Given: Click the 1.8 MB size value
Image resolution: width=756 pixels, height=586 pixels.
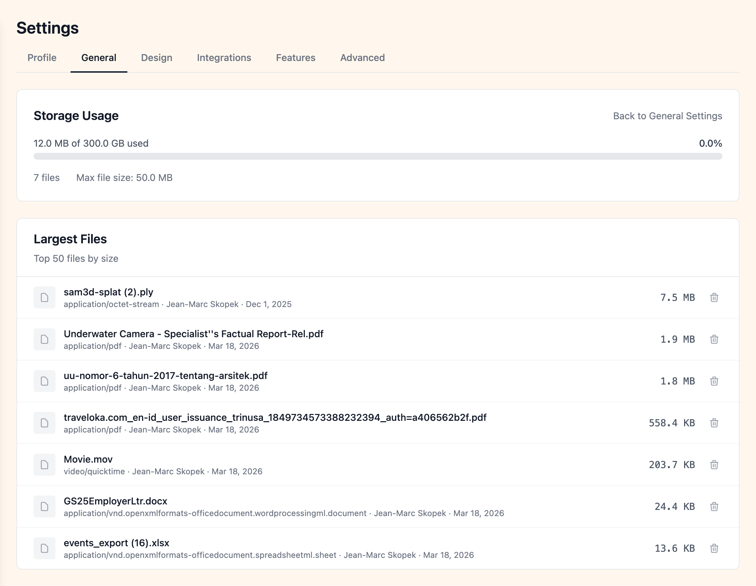Looking at the screenshot, I should (678, 381).
